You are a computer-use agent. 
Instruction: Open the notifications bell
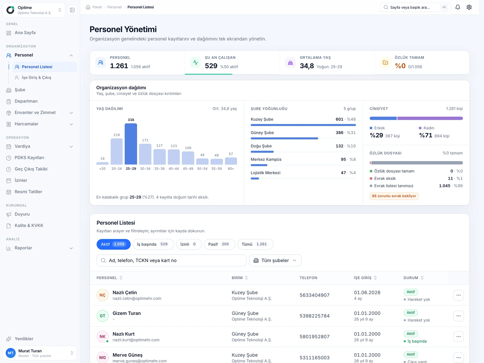tap(458, 7)
